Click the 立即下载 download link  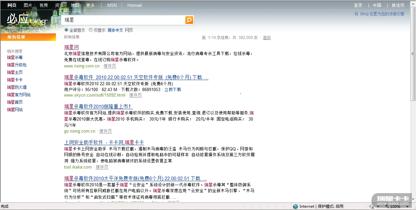coord(173,89)
